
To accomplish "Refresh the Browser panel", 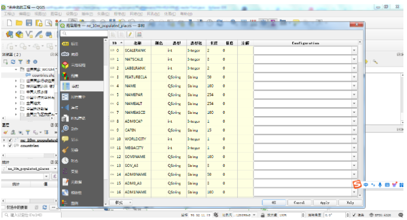I will click(13, 62).
